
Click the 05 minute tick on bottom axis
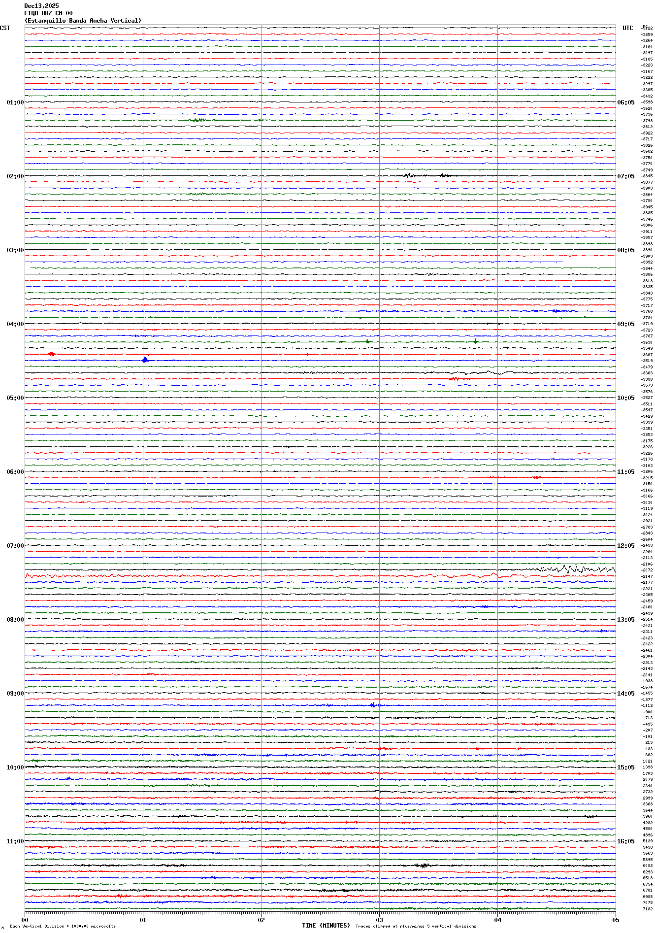click(x=615, y=920)
